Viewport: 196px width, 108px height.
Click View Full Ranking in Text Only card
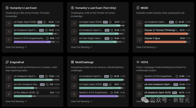[x=81, y=47]
